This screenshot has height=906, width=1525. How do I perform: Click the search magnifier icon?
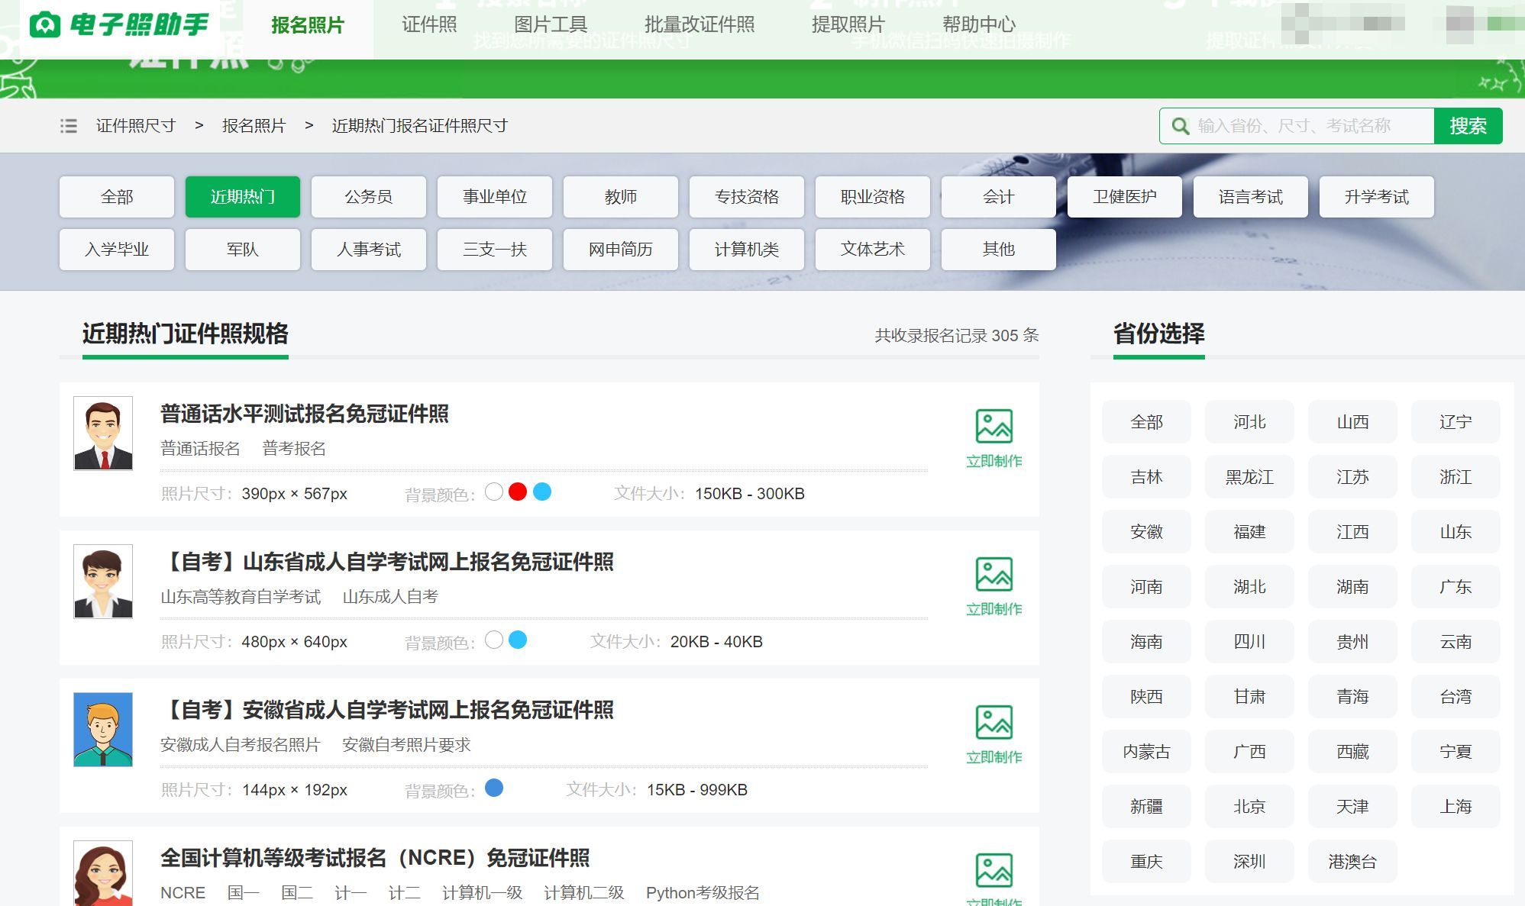[1181, 126]
